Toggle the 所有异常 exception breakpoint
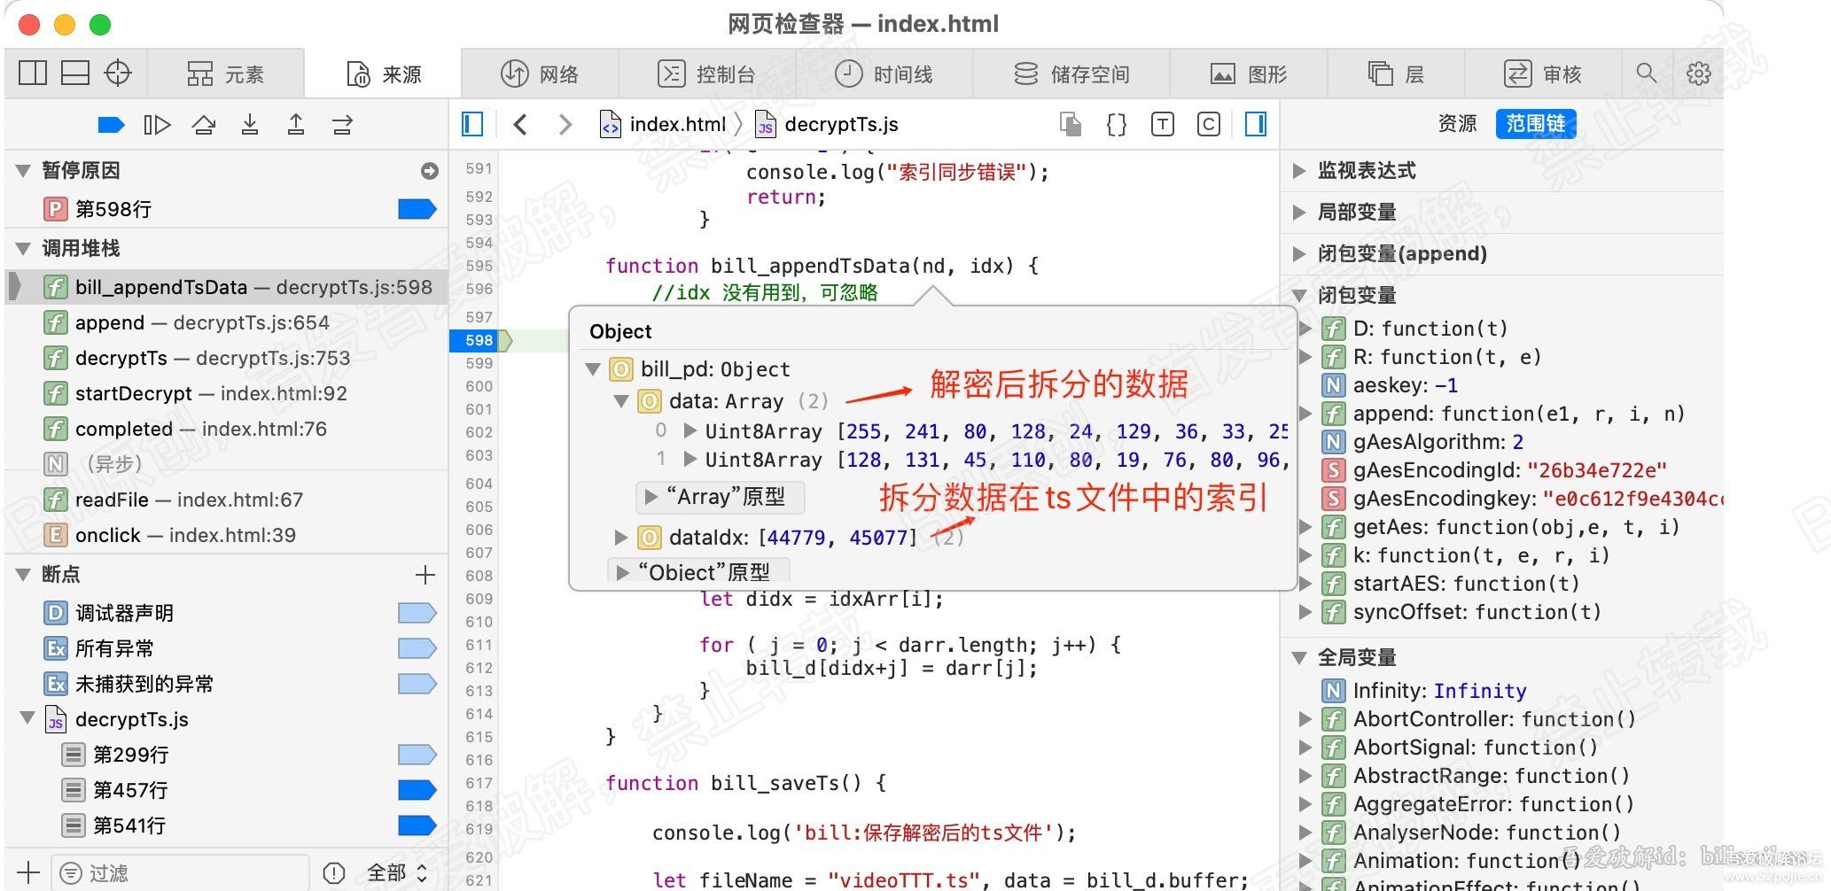 pos(415,648)
